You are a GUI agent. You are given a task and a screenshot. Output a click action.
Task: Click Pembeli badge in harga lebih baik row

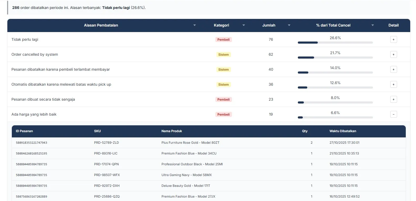223,115
